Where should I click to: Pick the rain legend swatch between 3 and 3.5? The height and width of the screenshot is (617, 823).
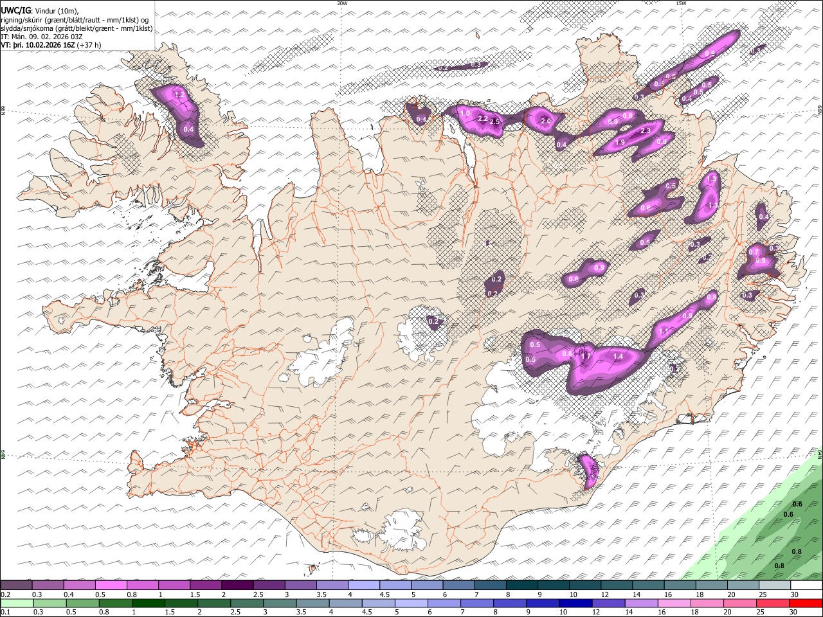coord(280,603)
